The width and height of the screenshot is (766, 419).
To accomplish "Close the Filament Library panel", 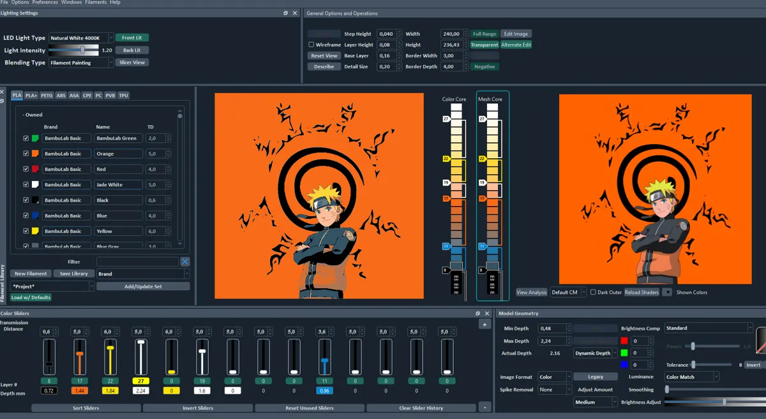I will point(2,92).
